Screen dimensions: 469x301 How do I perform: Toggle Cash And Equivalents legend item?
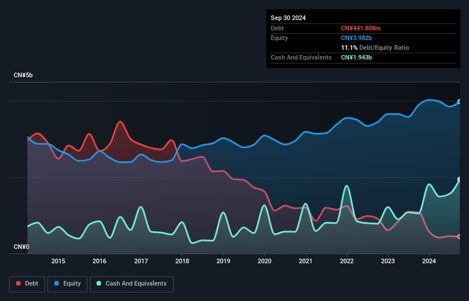[x=131, y=284]
